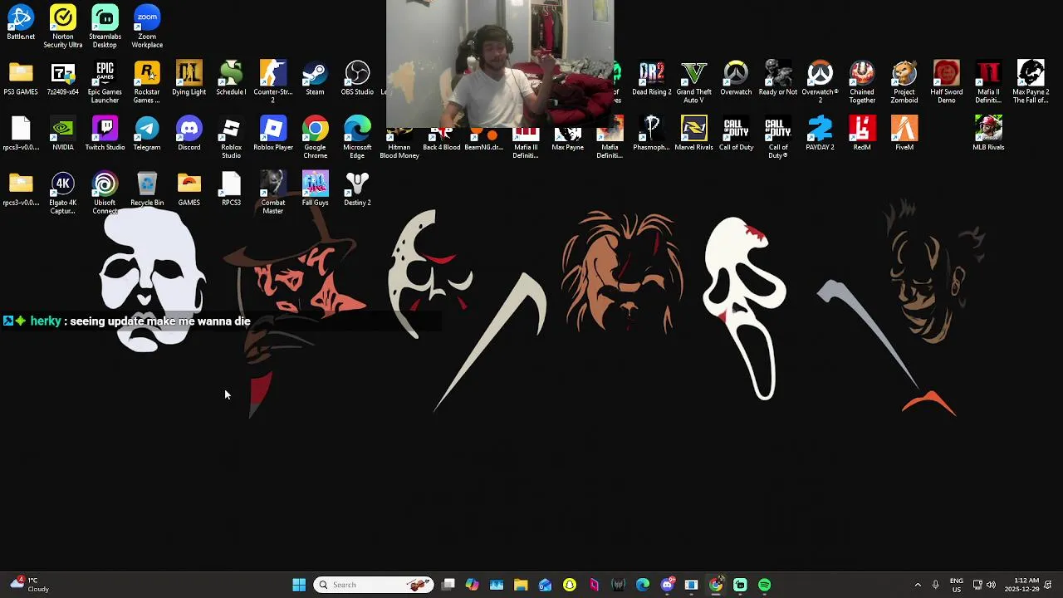The height and width of the screenshot is (598, 1063).
Task: Launch Norton Security Ultra
Action: point(63,27)
